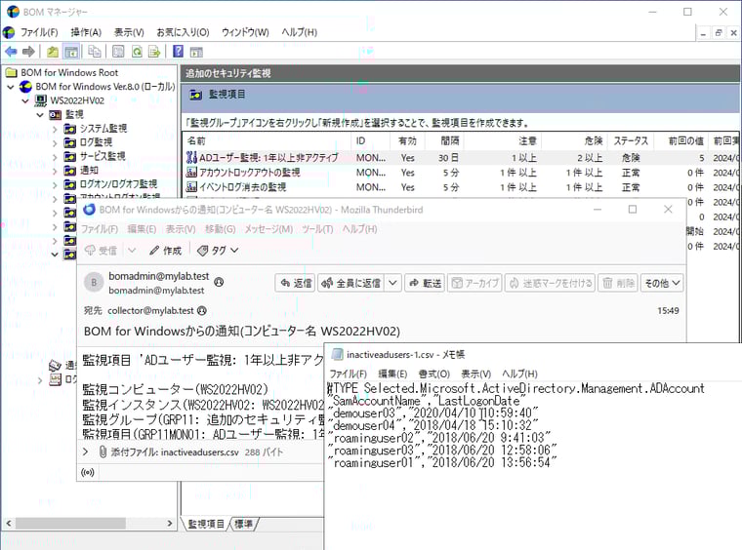Click 作成 to compose in Thunderbird
This screenshot has height=550, width=742.
click(x=166, y=251)
